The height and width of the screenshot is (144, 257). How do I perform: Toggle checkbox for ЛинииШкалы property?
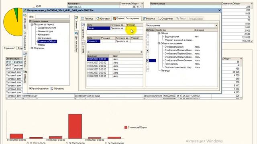pyautogui.click(x=148, y=64)
